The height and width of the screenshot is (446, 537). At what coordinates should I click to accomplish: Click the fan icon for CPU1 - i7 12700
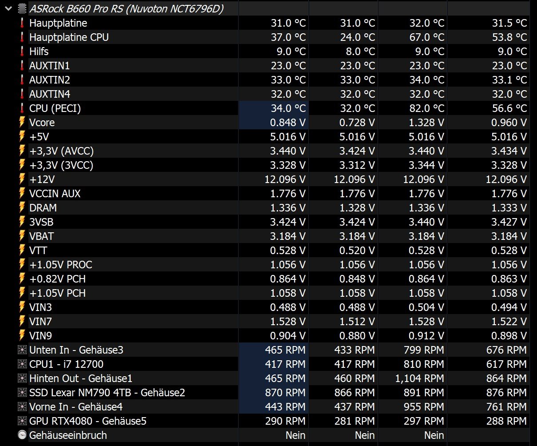tap(22, 364)
